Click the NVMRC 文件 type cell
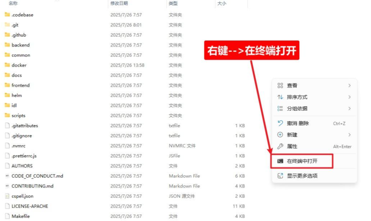This screenshot has width=371, height=221. (182, 146)
